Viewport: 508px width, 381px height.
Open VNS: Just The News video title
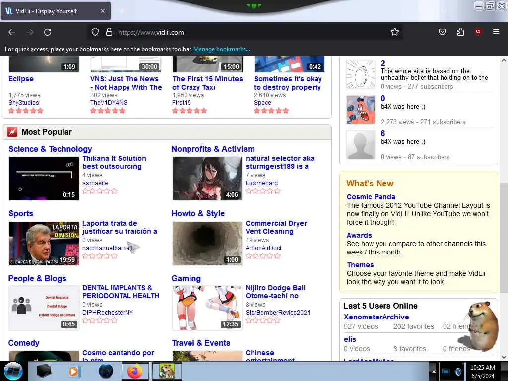pyautogui.click(x=126, y=83)
